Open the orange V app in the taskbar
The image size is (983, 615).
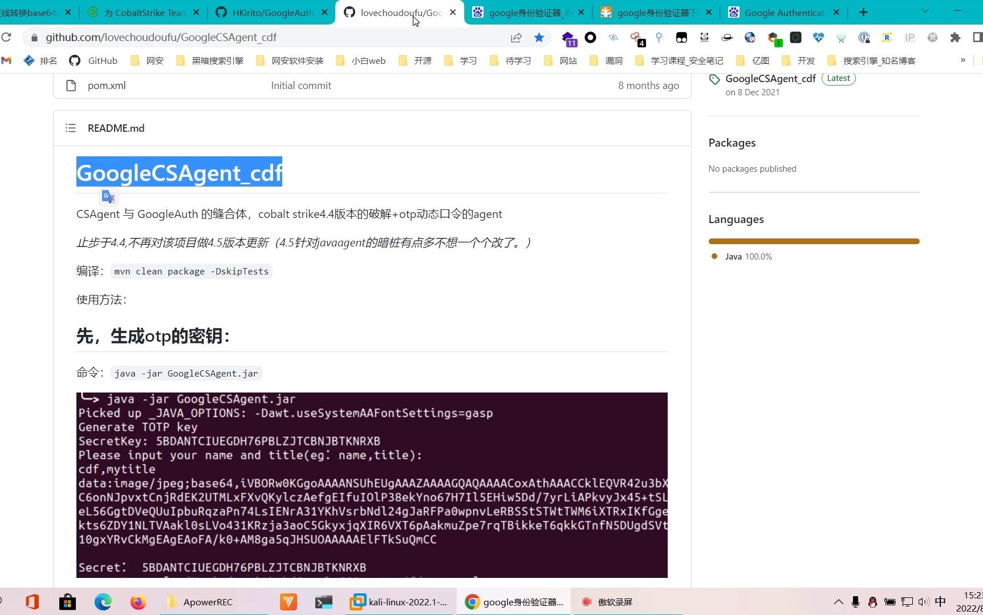tap(289, 601)
